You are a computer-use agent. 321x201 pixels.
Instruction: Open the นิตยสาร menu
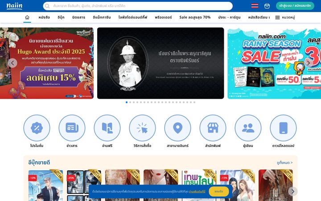tap(78, 17)
